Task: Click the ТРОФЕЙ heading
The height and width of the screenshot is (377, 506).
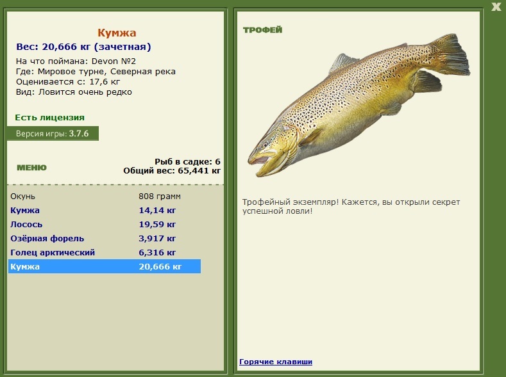Action: 263,30
